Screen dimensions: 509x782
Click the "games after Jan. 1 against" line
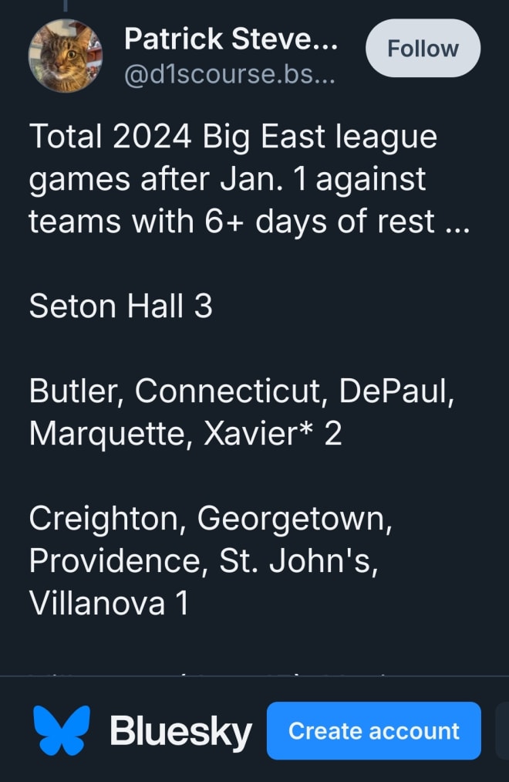coord(228,180)
